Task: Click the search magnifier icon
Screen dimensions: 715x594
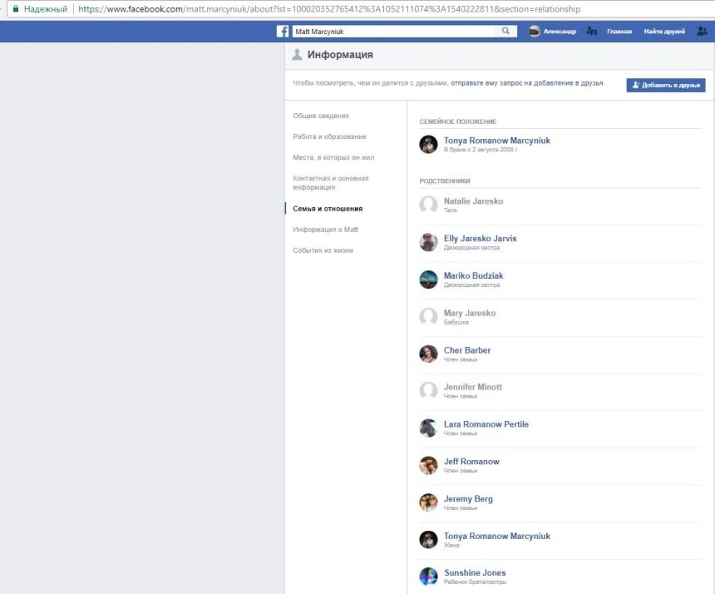Action: (x=505, y=31)
